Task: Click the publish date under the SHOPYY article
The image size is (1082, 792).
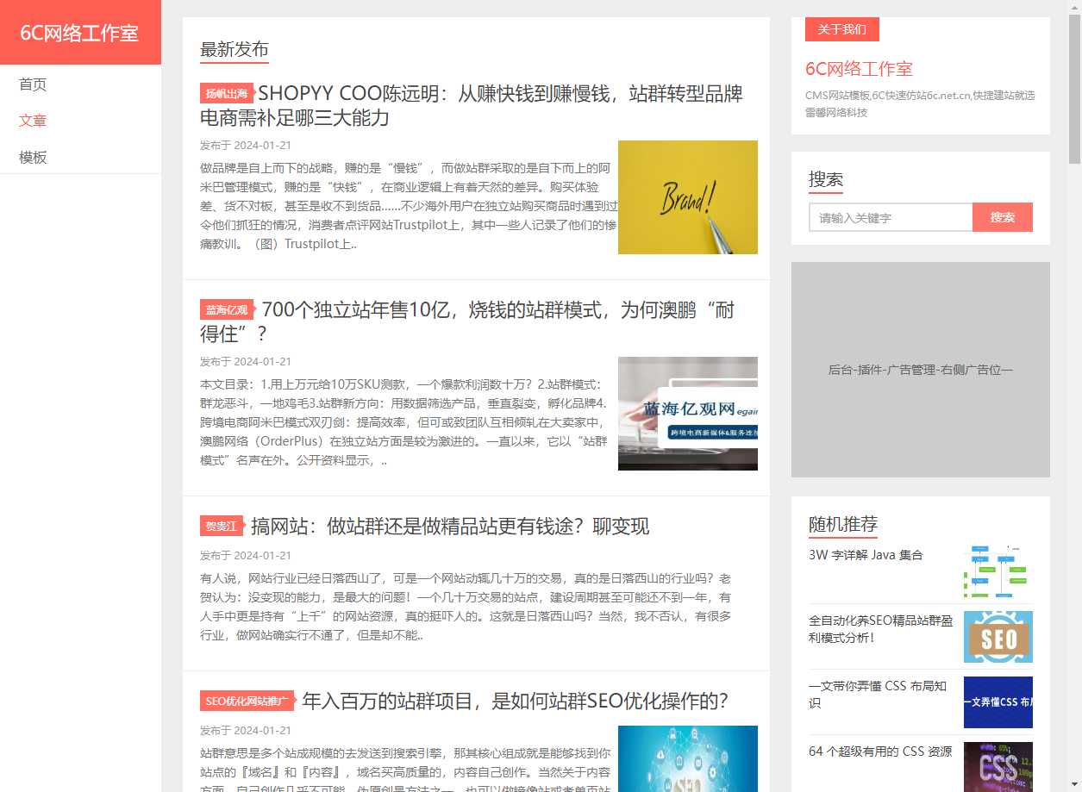Action: click(x=246, y=146)
